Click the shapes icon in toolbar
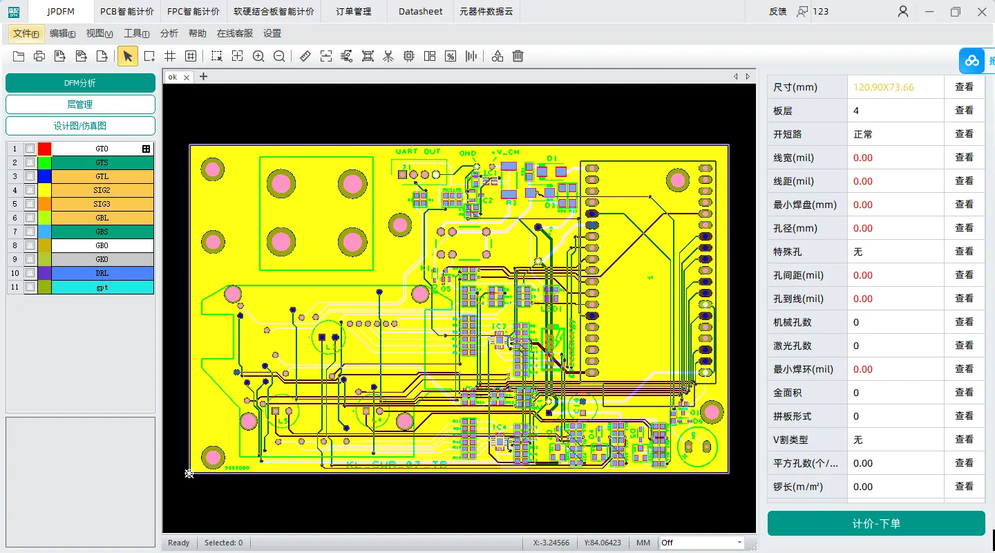995x553 pixels. pyautogui.click(x=497, y=57)
